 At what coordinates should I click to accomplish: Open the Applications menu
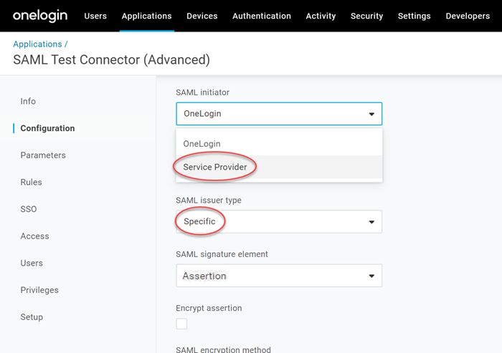[x=146, y=16]
